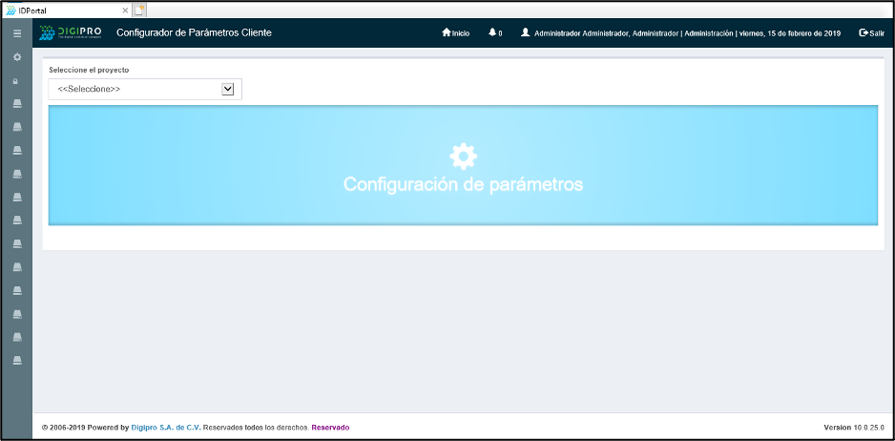Open a new browser tab
The width and height of the screenshot is (895, 441).
click(x=139, y=9)
